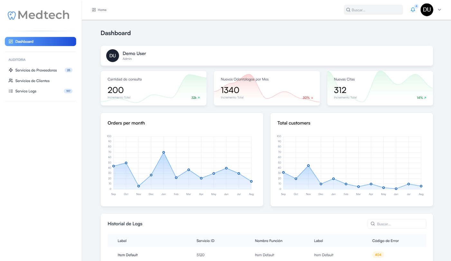
Task: Click the DU avatar in the top bar
Action: point(427,10)
